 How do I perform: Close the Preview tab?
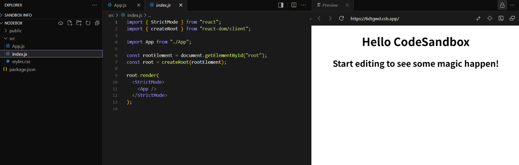click(x=347, y=5)
